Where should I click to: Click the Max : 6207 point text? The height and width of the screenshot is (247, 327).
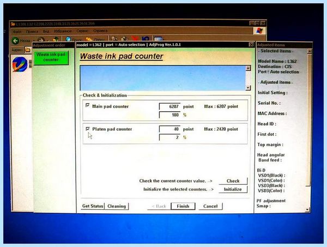(x=221, y=106)
